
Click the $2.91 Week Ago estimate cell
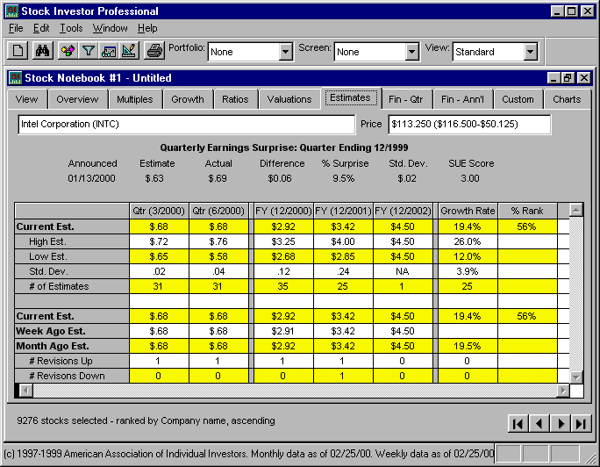click(283, 331)
